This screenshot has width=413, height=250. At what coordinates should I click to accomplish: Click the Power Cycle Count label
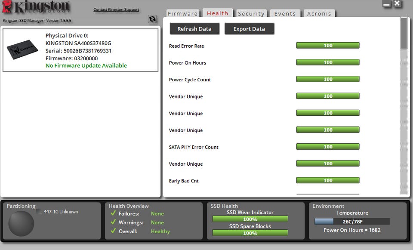(190, 80)
